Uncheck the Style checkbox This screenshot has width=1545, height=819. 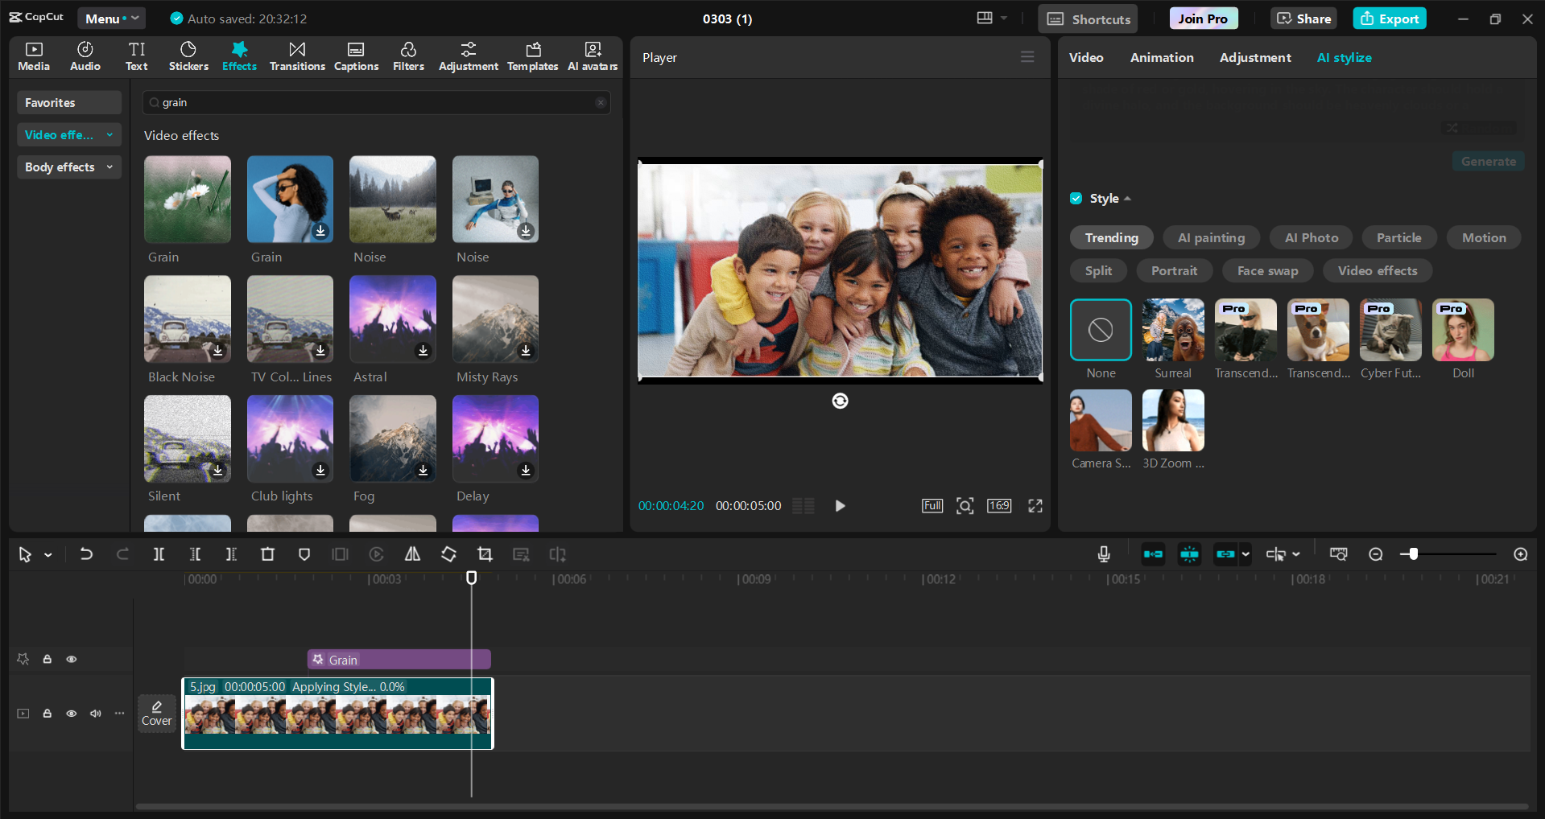click(1076, 199)
